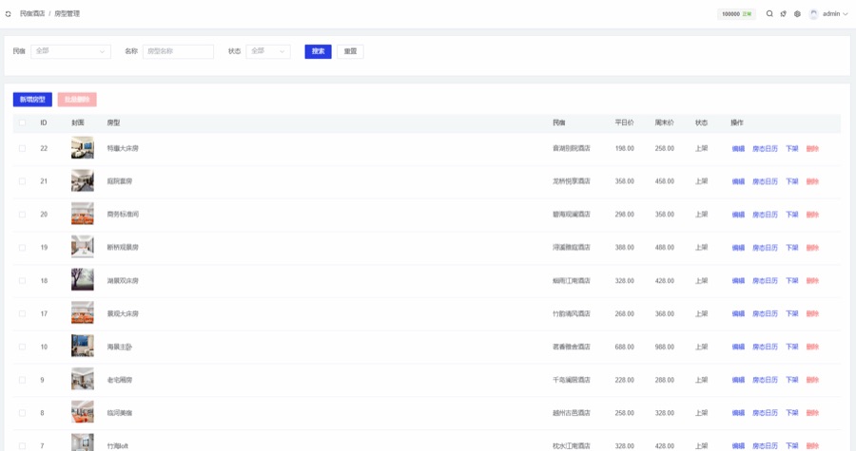Check the box for row ID 19

click(22, 247)
